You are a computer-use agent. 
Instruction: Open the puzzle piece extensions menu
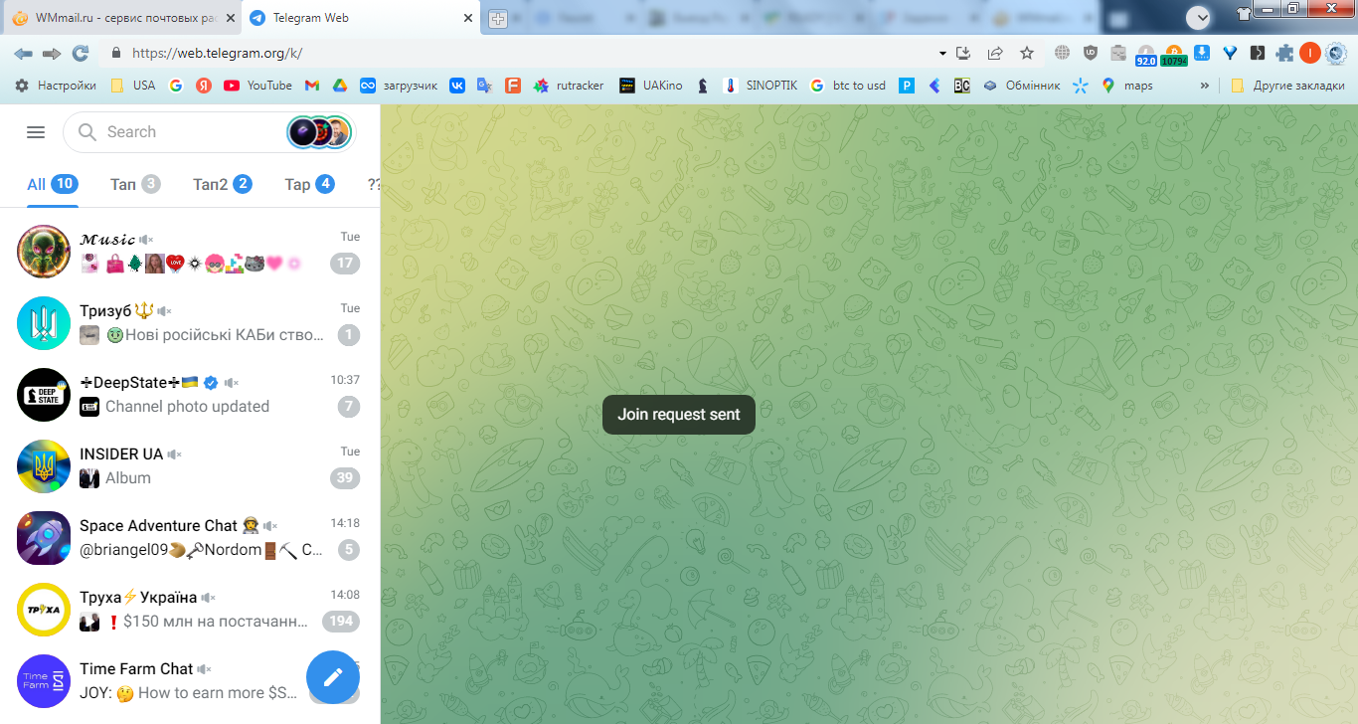(x=1285, y=53)
